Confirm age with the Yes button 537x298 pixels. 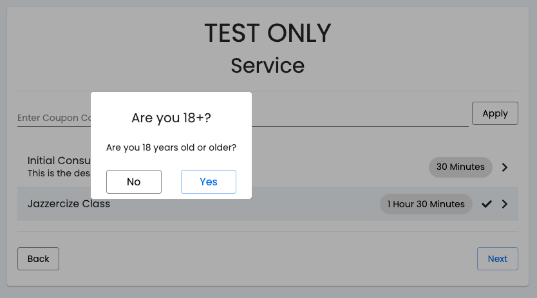208,182
